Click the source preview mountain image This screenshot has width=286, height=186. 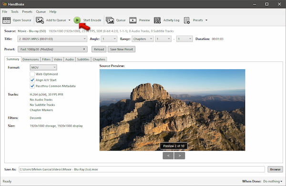172,110
